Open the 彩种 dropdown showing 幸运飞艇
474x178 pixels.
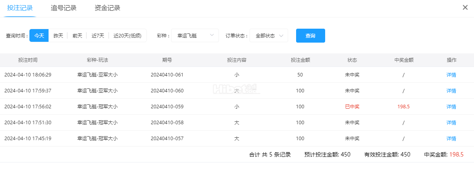(195, 35)
